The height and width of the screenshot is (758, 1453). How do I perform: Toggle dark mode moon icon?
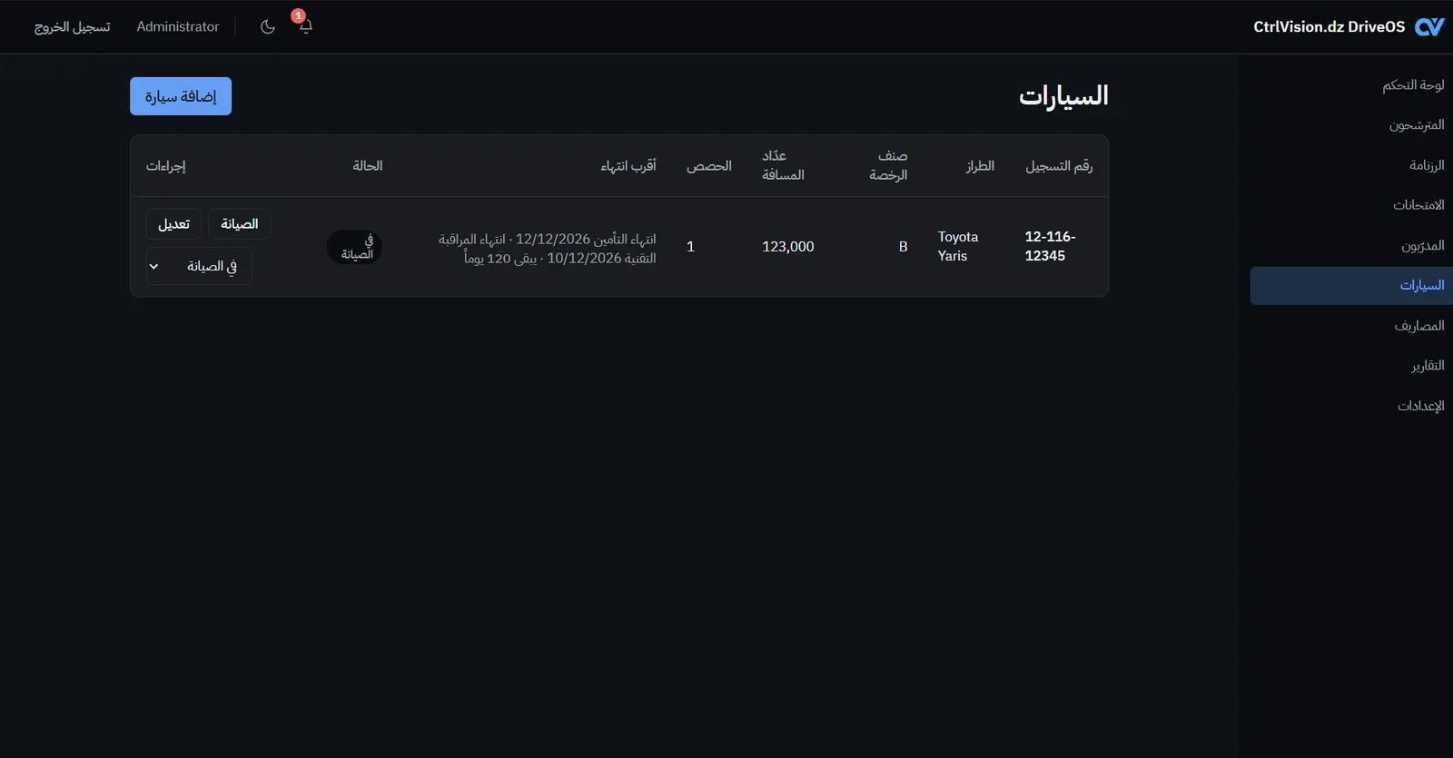pos(267,26)
